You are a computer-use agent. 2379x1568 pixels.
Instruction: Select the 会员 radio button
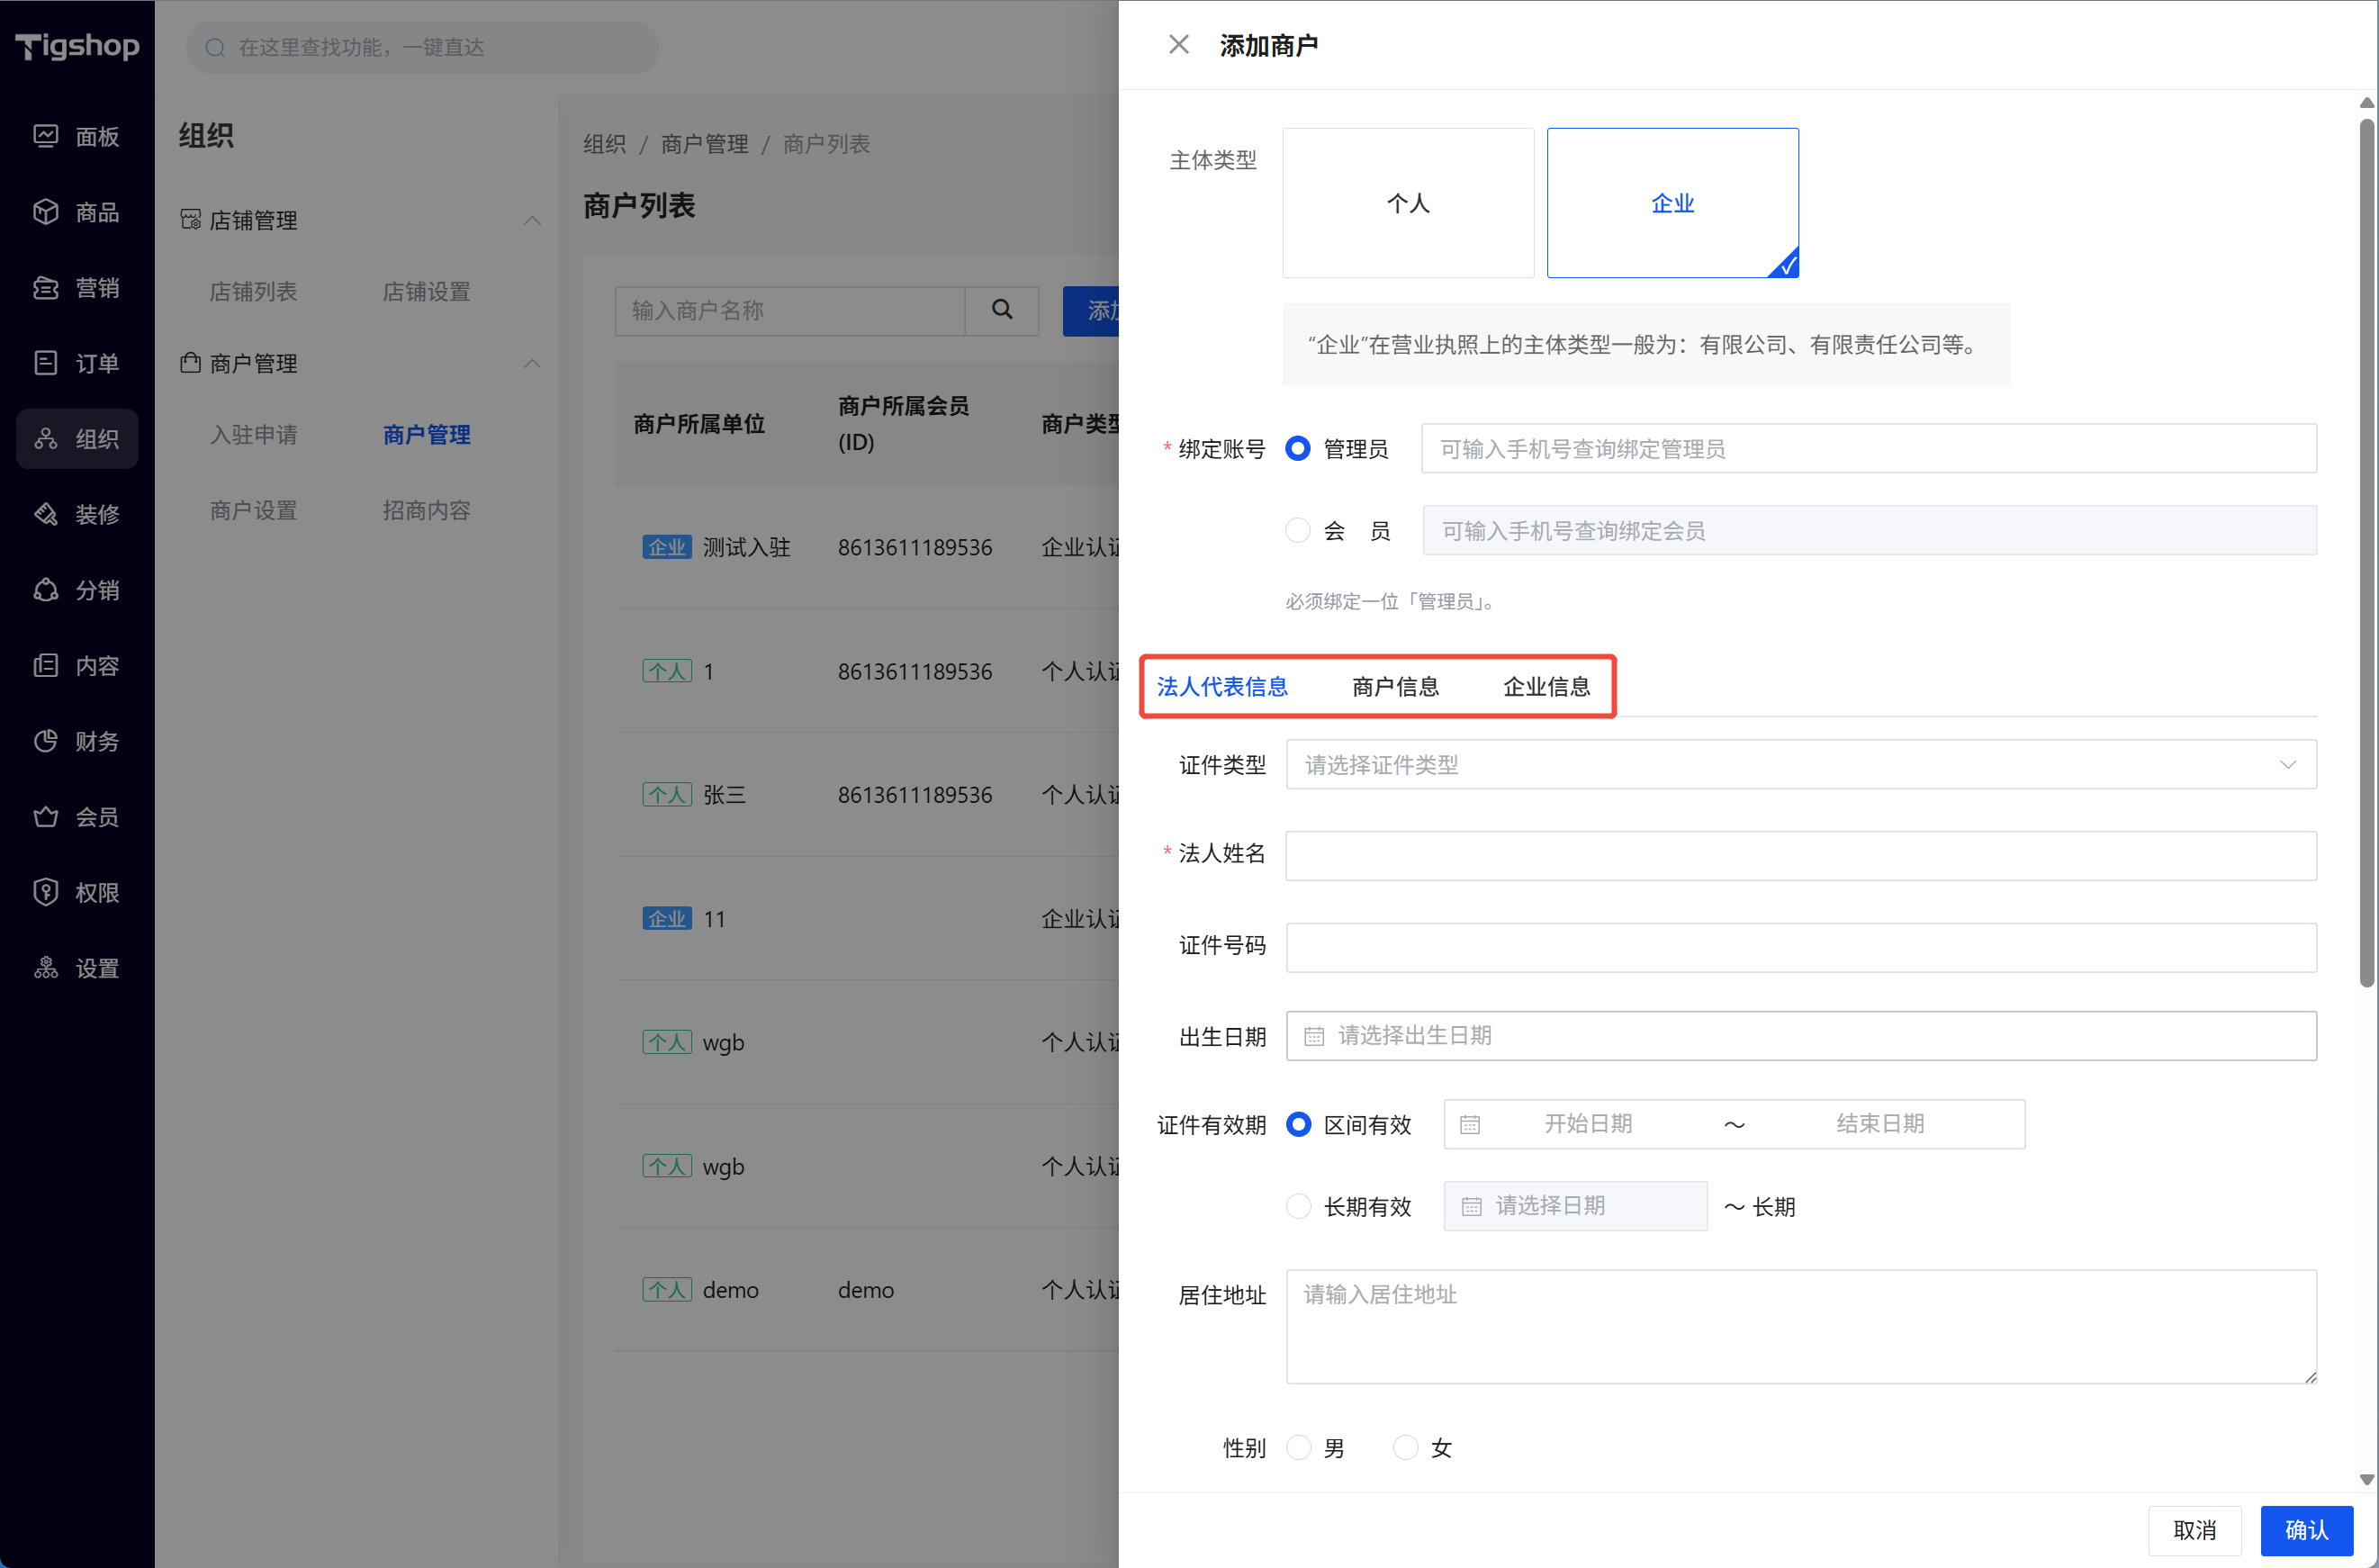1297,530
